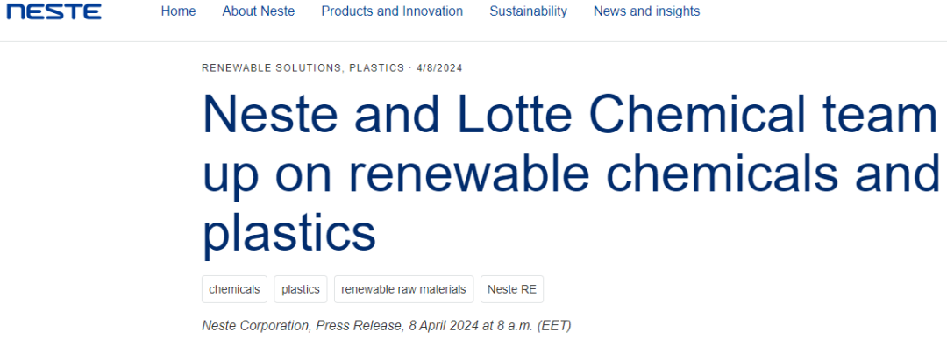Open News and insights section

(647, 11)
